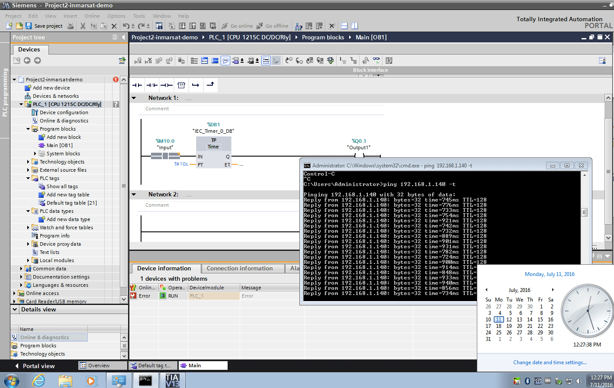The height and width of the screenshot is (388, 614).
Task: Click the Save project button
Action: click(44, 26)
